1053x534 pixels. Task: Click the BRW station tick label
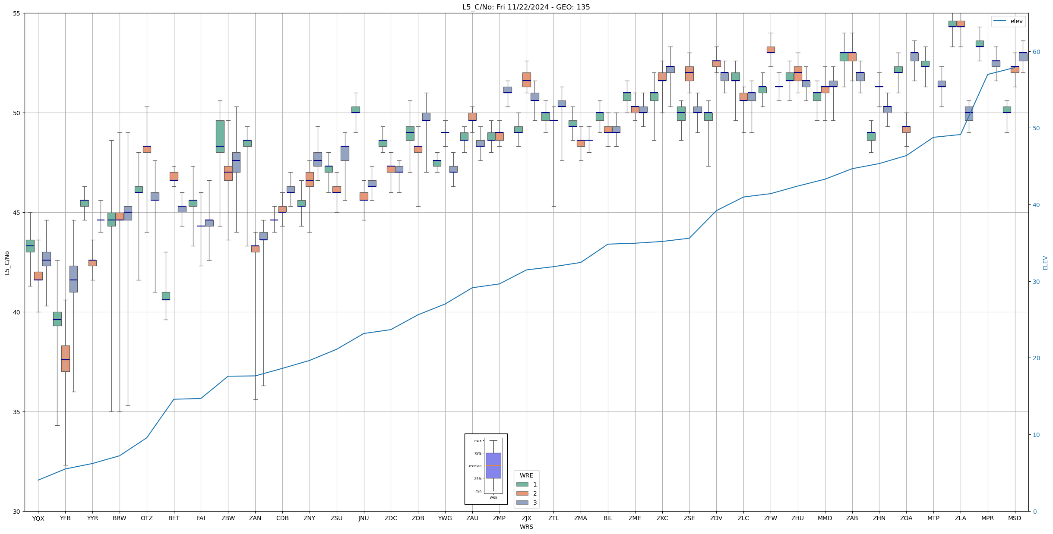click(120, 518)
